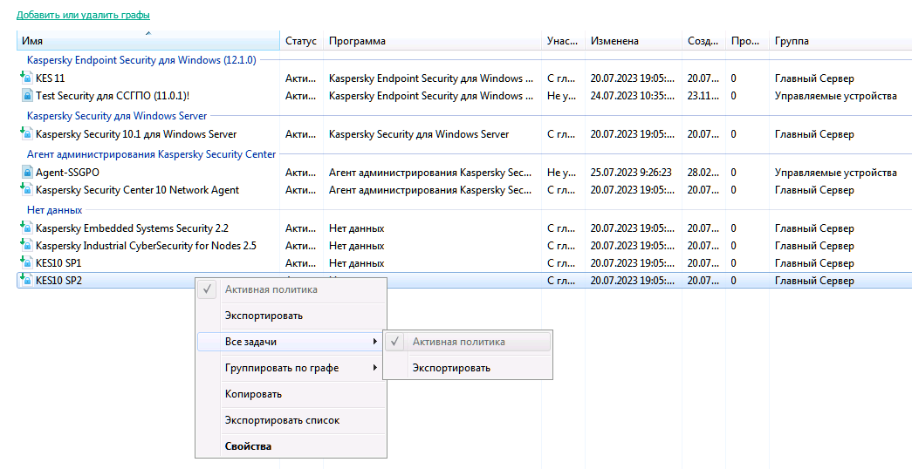Click Экспортировать in the Все задачи submenu
912x469 pixels.
point(451,368)
